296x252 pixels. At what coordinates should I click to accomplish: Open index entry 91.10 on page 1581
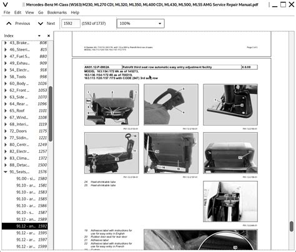coord(25,185)
